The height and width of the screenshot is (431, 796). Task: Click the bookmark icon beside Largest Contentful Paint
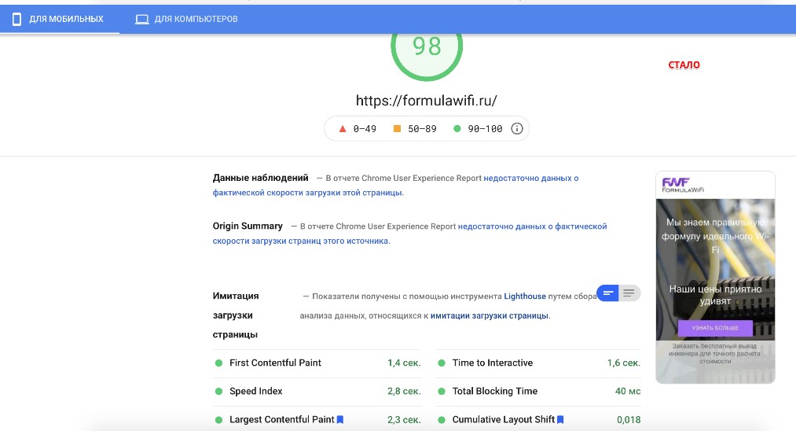click(x=340, y=420)
